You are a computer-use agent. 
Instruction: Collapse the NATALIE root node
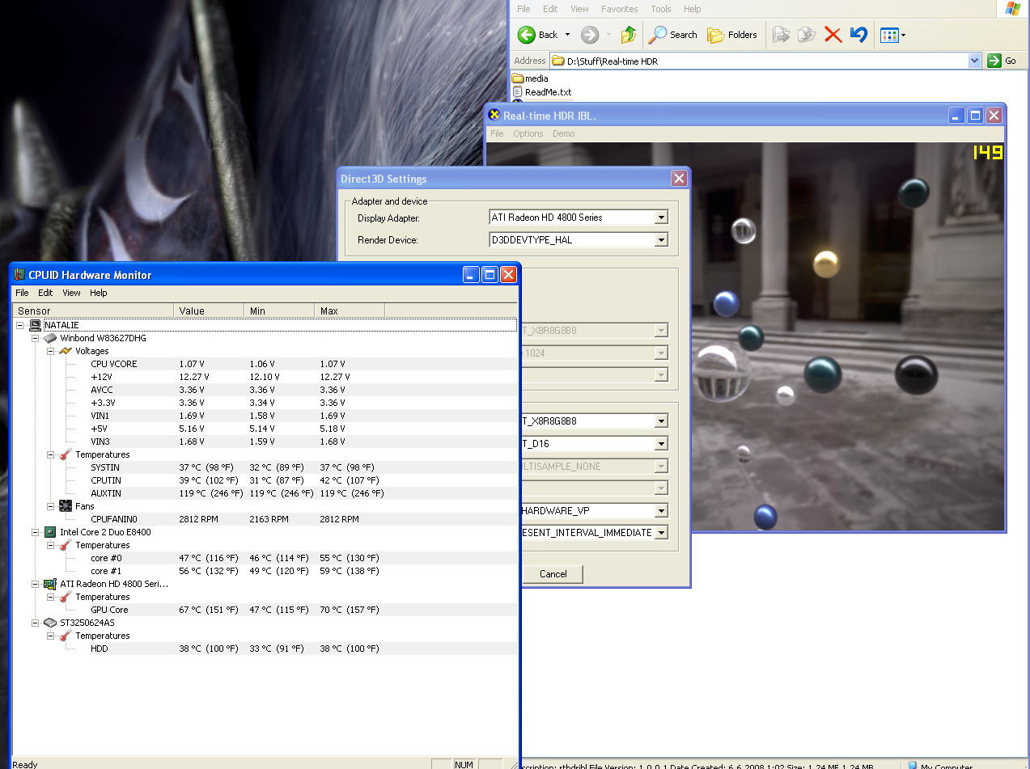pos(20,325)
